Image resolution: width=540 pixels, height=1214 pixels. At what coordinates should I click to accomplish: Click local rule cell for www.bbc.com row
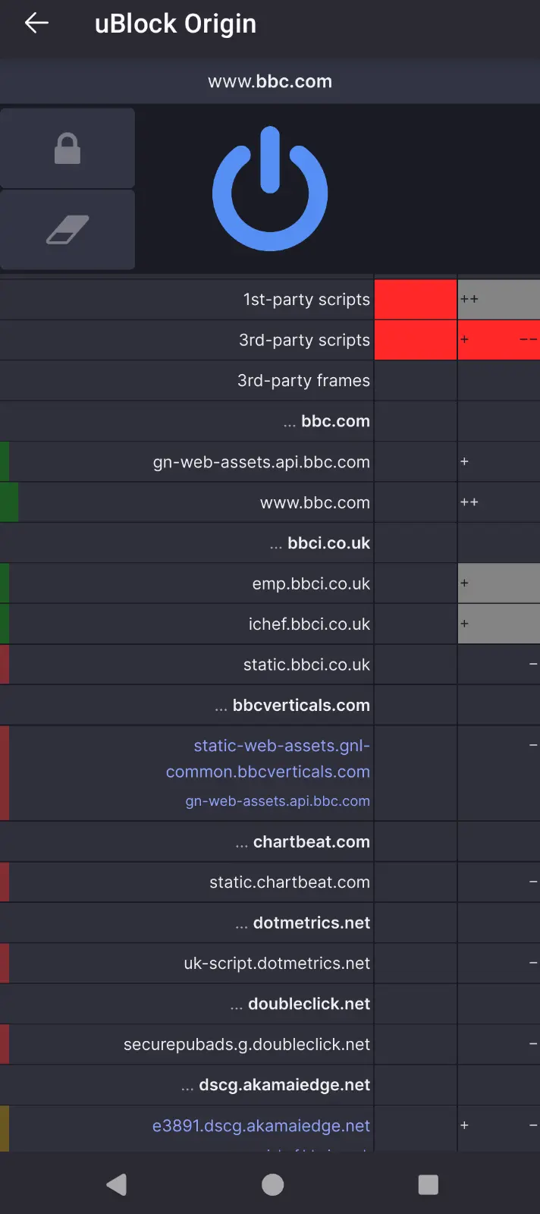tap(499, 502)
